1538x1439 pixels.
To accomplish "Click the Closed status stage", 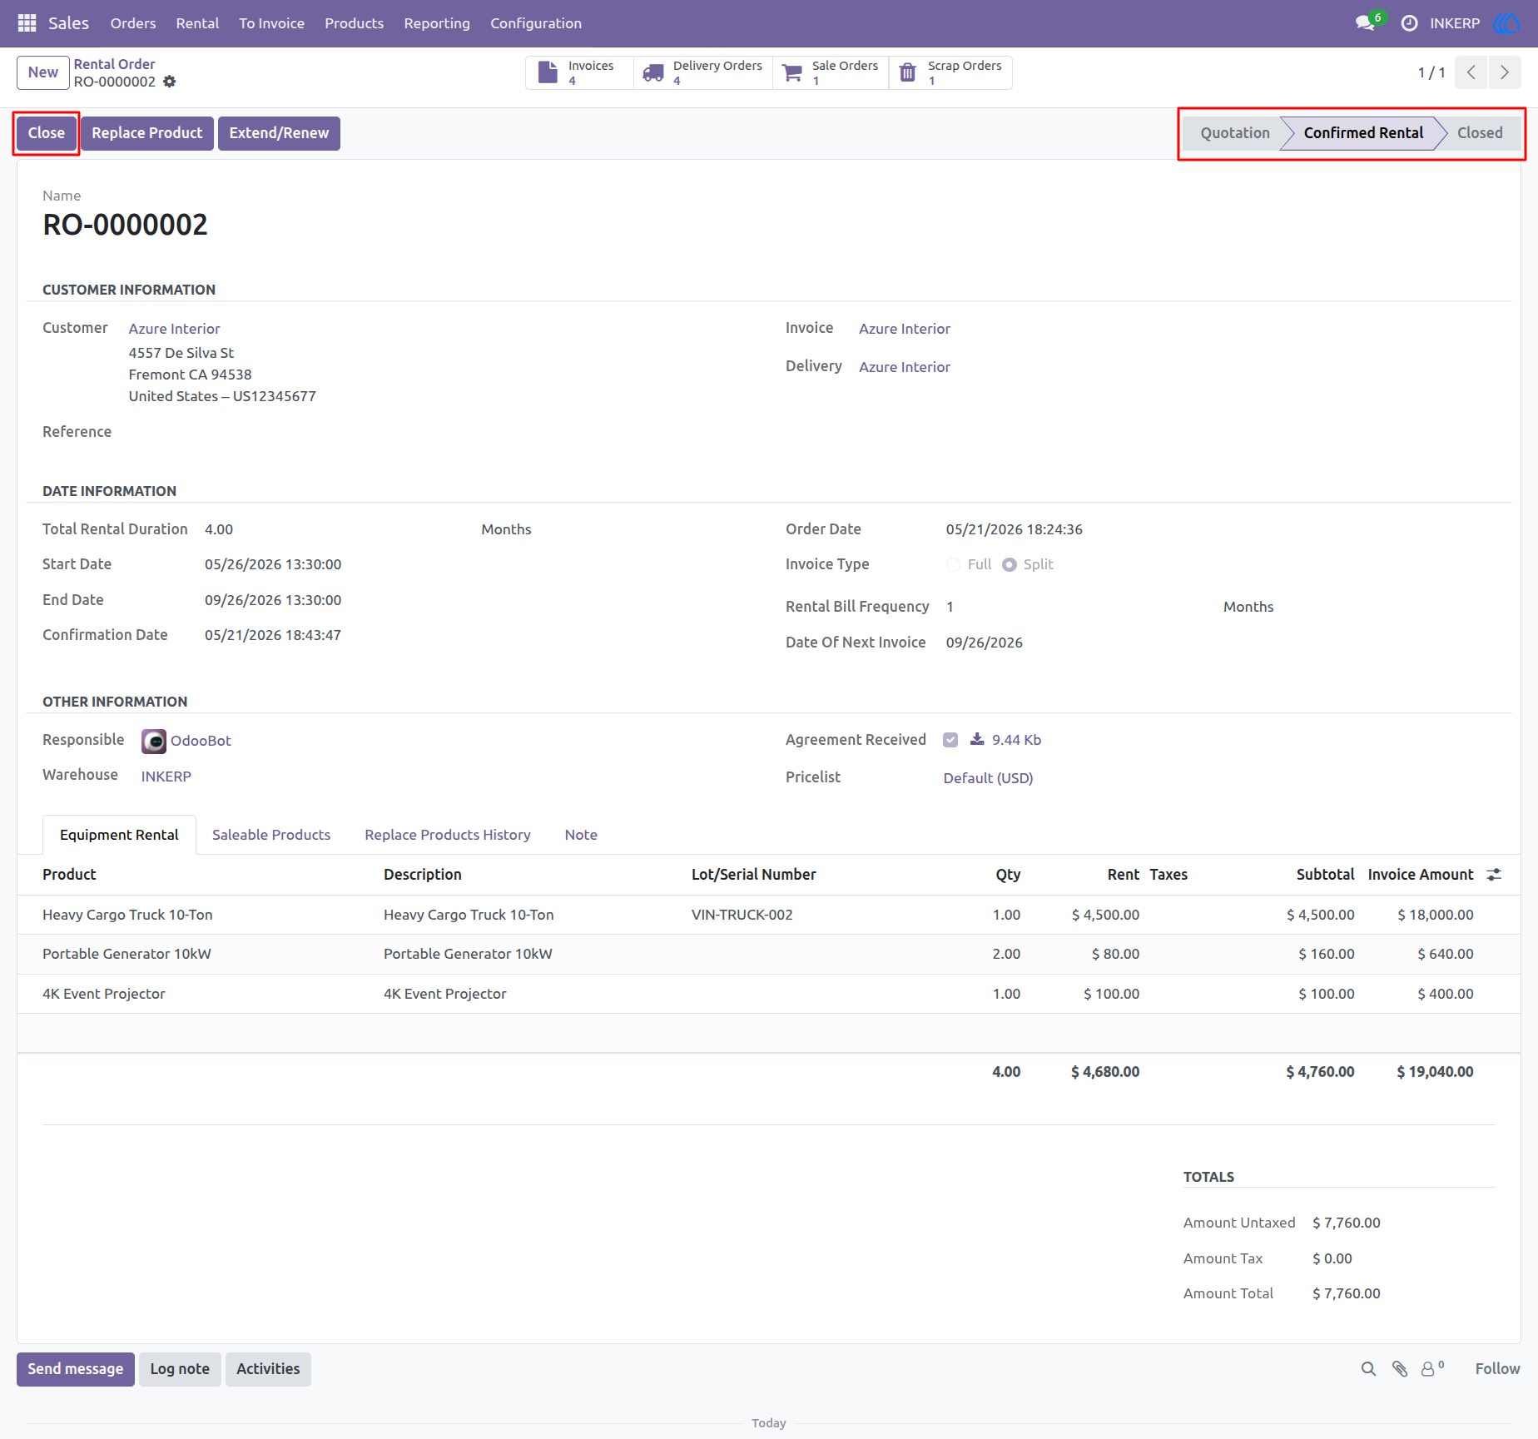I will tap(1480, 133).
